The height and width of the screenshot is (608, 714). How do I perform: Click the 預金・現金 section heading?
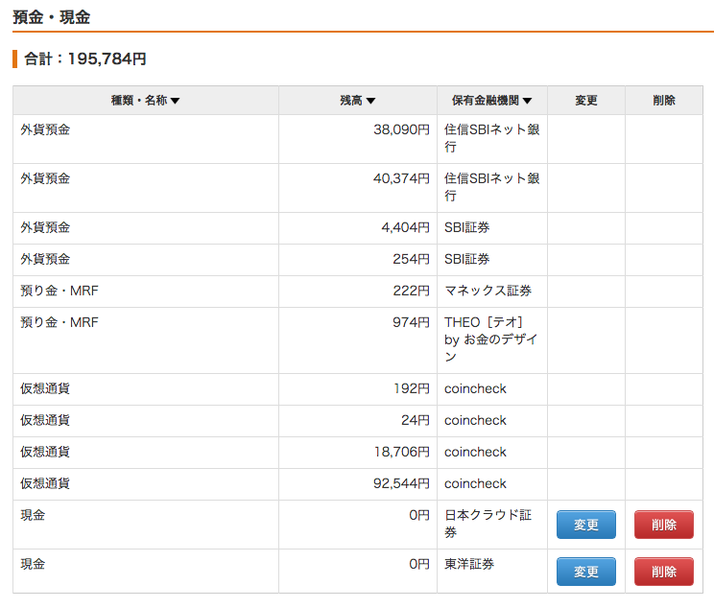pyautogui.click(x=52, y=17)
